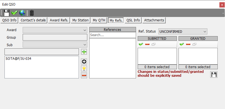Open the Attachments tab
Viewport: 225px width, 109px height.
(154, 20)
